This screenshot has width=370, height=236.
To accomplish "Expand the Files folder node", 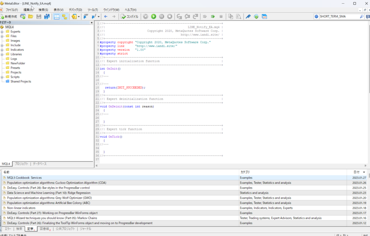I will (2, 36).
